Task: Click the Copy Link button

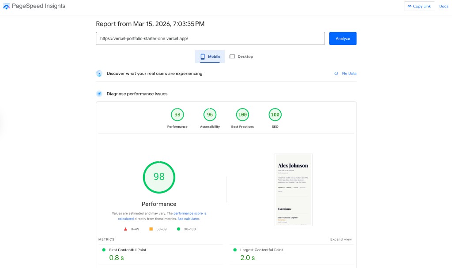Action: (419, 6)
